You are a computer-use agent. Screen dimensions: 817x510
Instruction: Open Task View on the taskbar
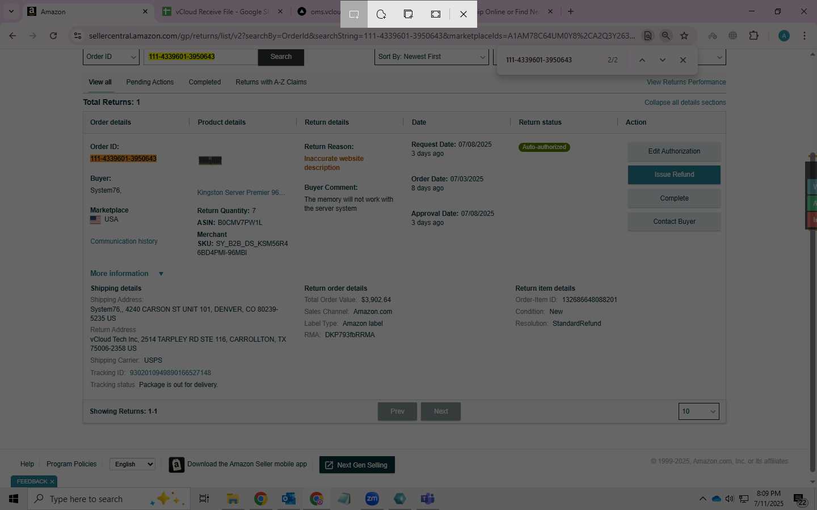(x=204, y=499)
